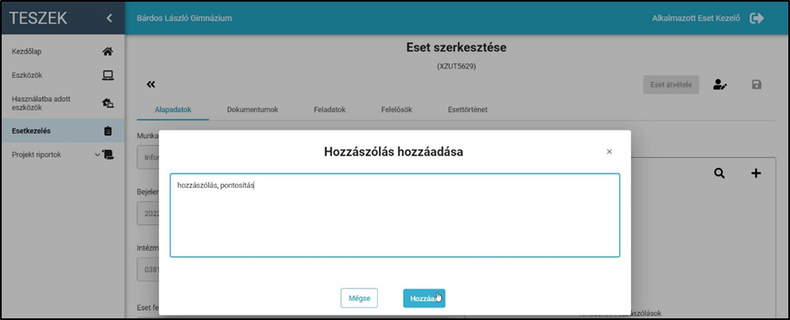Click the XZUT5629 case identifier
The height and width of the screenshot is (320, 790).
pos(456,66)
